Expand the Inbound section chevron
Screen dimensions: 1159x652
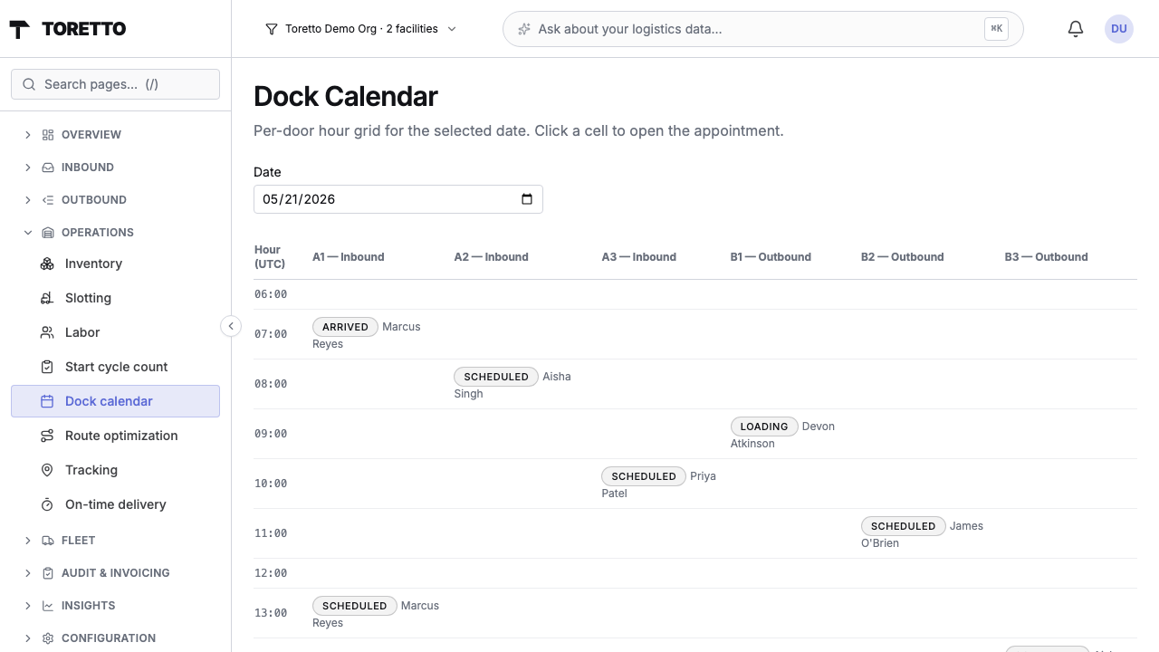tap(28, 168)
